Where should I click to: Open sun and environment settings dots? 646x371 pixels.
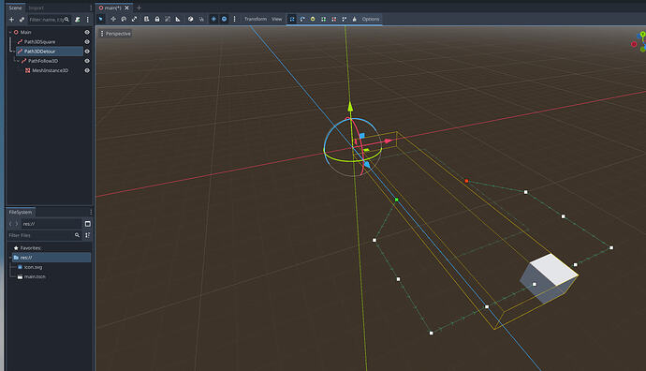click(234, 19)
